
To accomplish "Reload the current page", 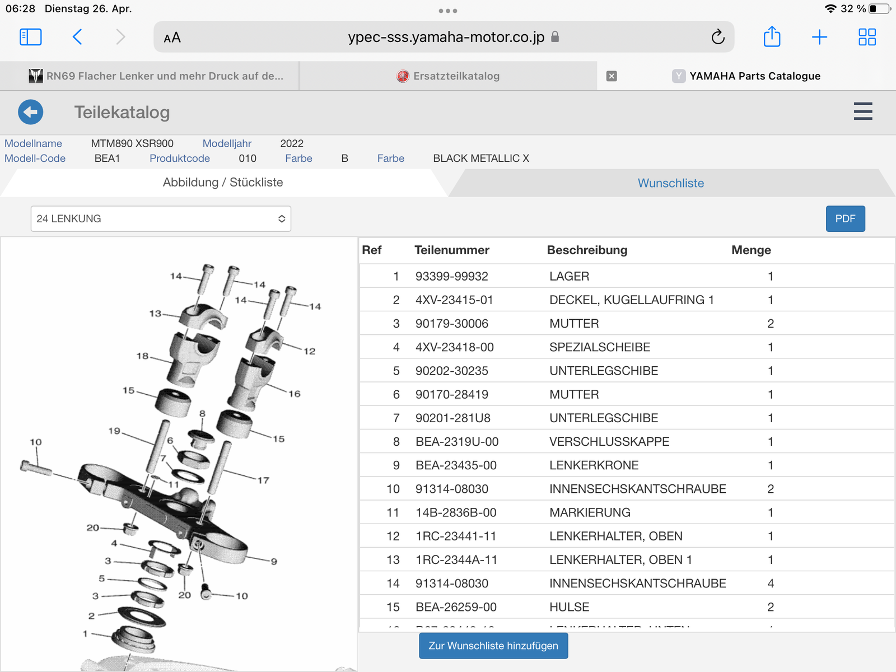I will [717, 38].
